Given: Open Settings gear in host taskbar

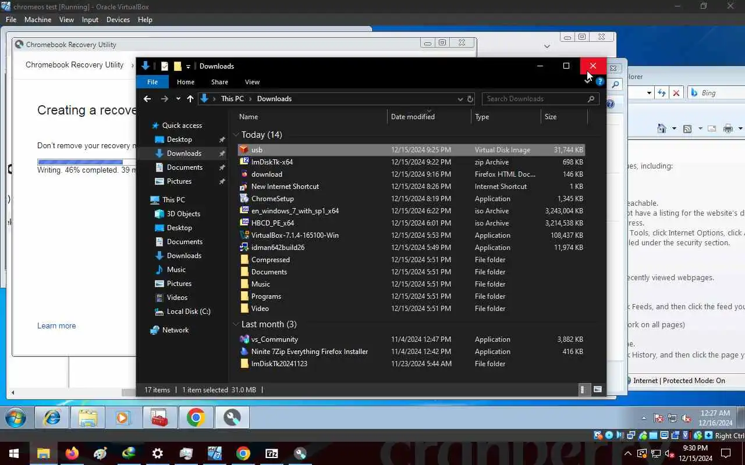Looking at the screenshot, I should (158, 453).
